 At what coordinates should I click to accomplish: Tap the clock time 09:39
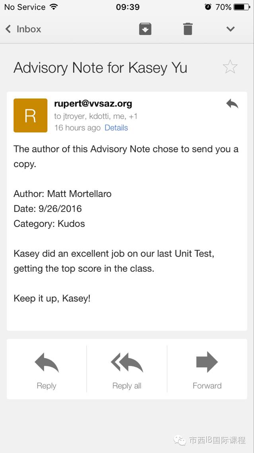pyautogui.click(x=128, y=7)
